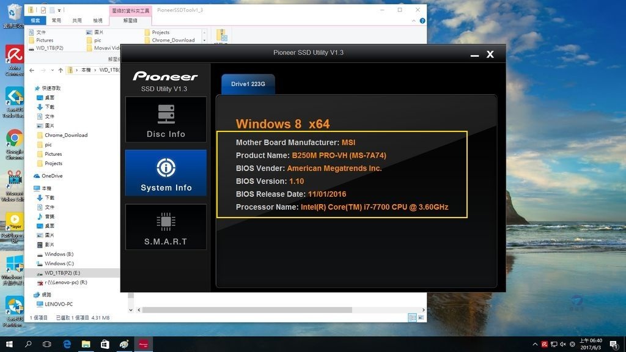Select the System Info panel button
The image size is (626, 352).
[x=166, y=173]
